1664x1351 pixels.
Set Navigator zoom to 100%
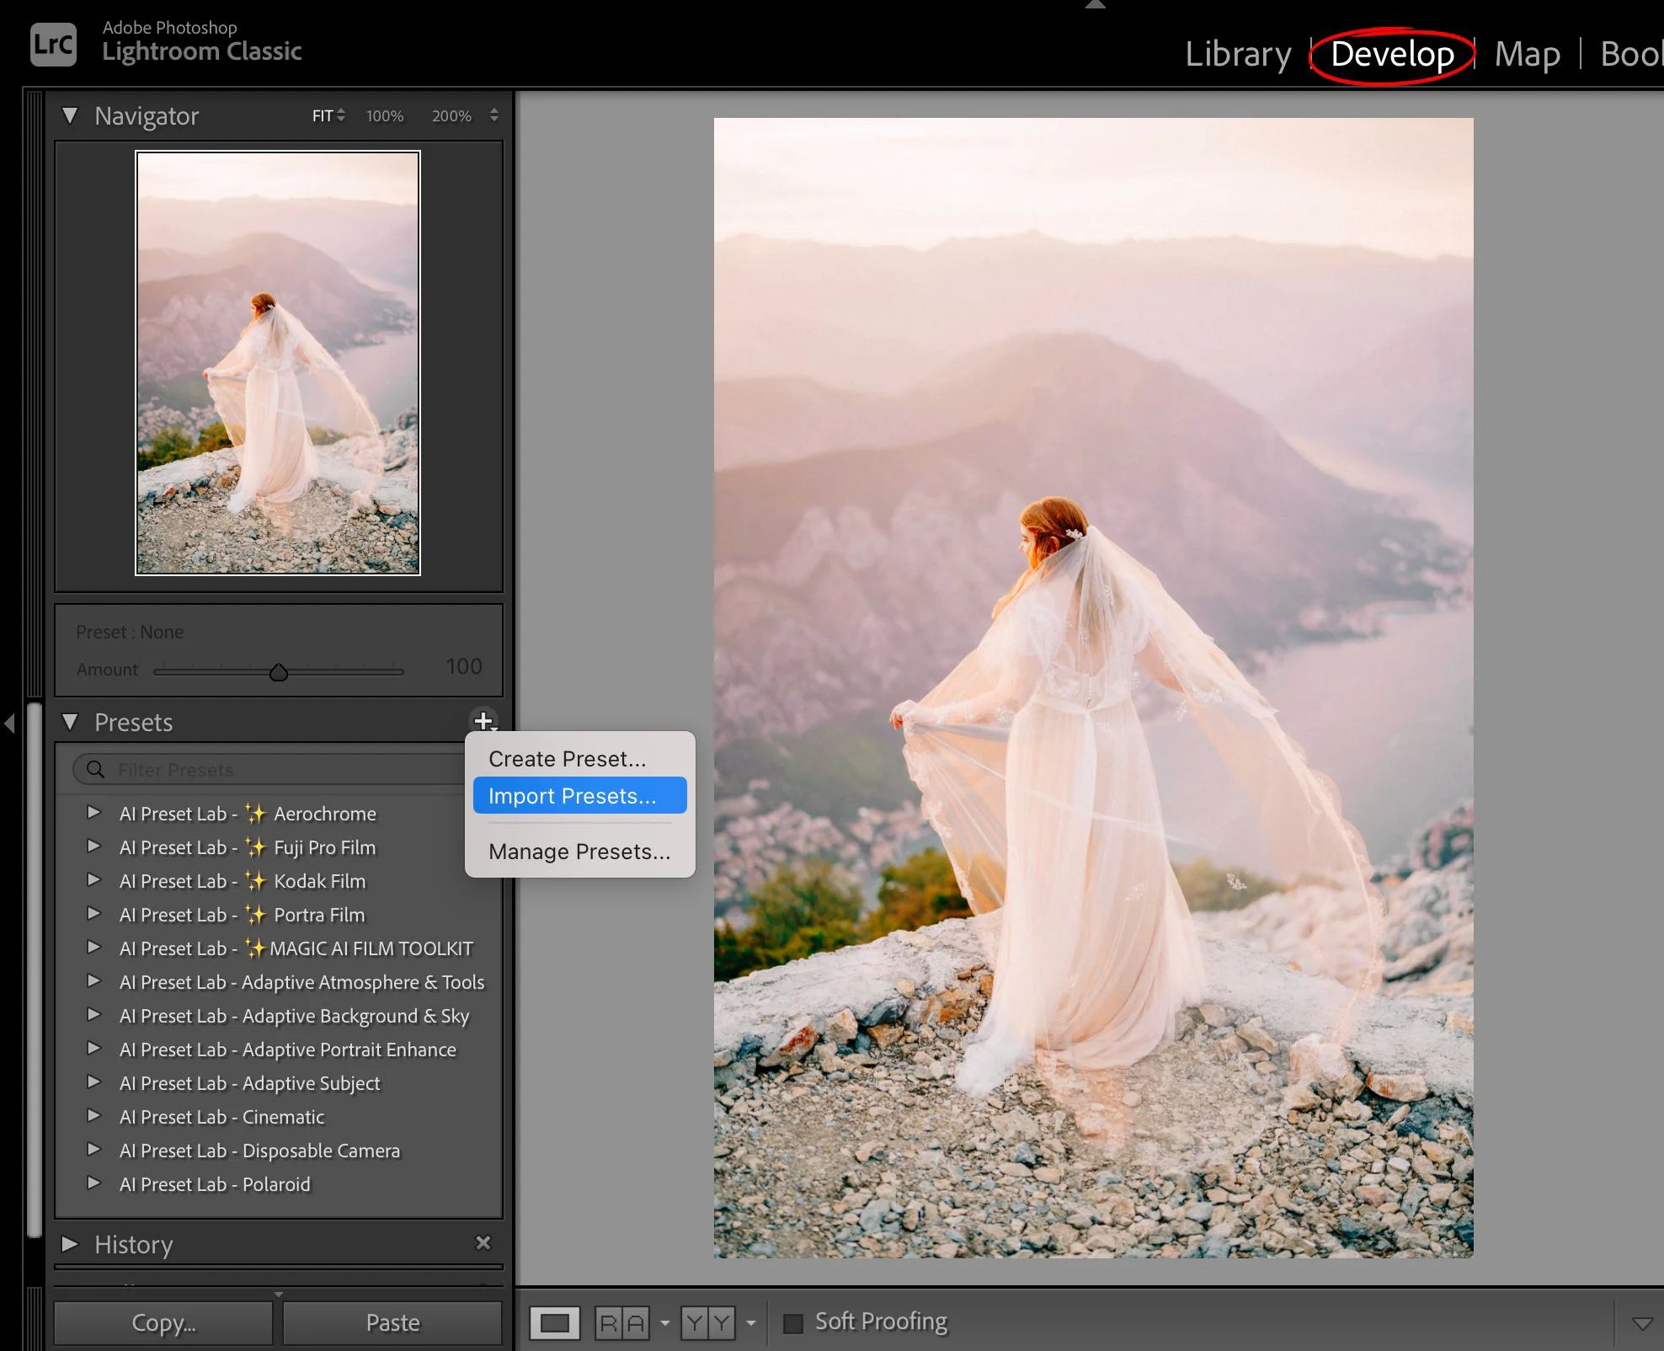click(385, 115)
